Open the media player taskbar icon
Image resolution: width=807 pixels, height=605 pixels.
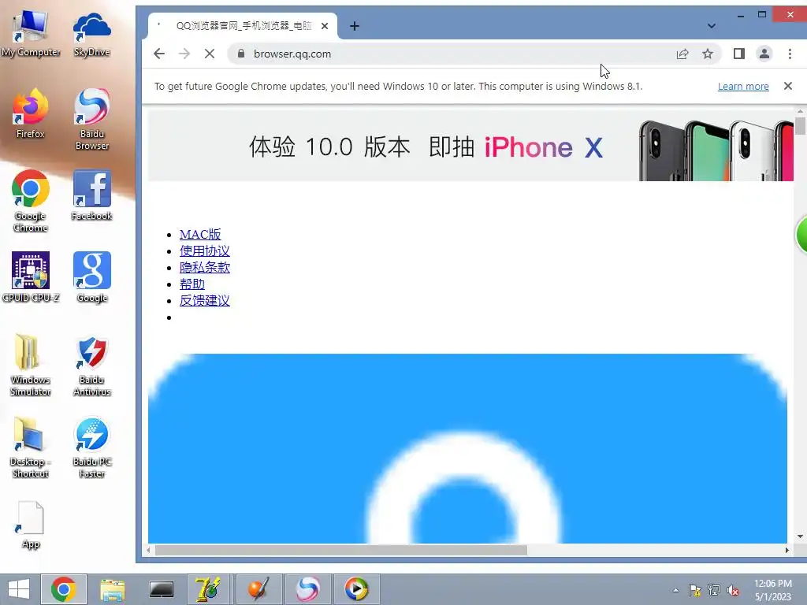(x=356, y=589)
